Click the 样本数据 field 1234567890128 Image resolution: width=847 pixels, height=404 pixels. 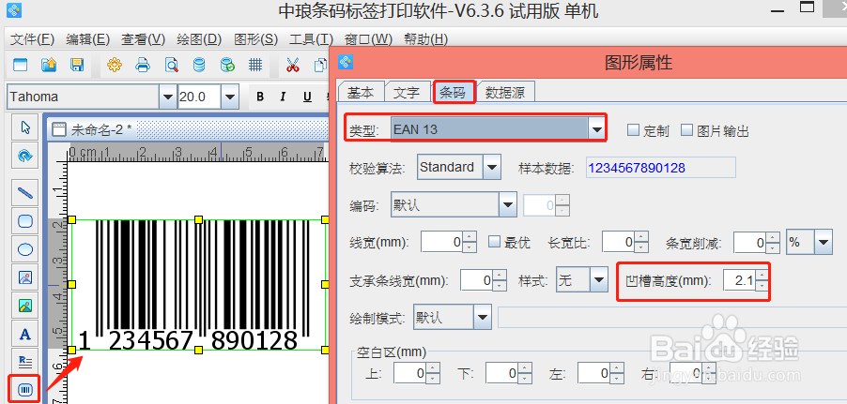(661, 168)
